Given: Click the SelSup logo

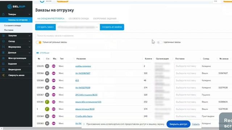Looking at the screenshot, I should click(x=16, y=6).
